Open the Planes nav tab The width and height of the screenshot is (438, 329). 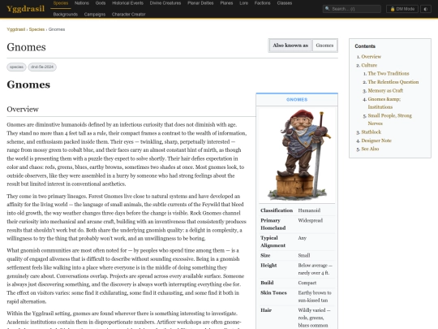226,3
